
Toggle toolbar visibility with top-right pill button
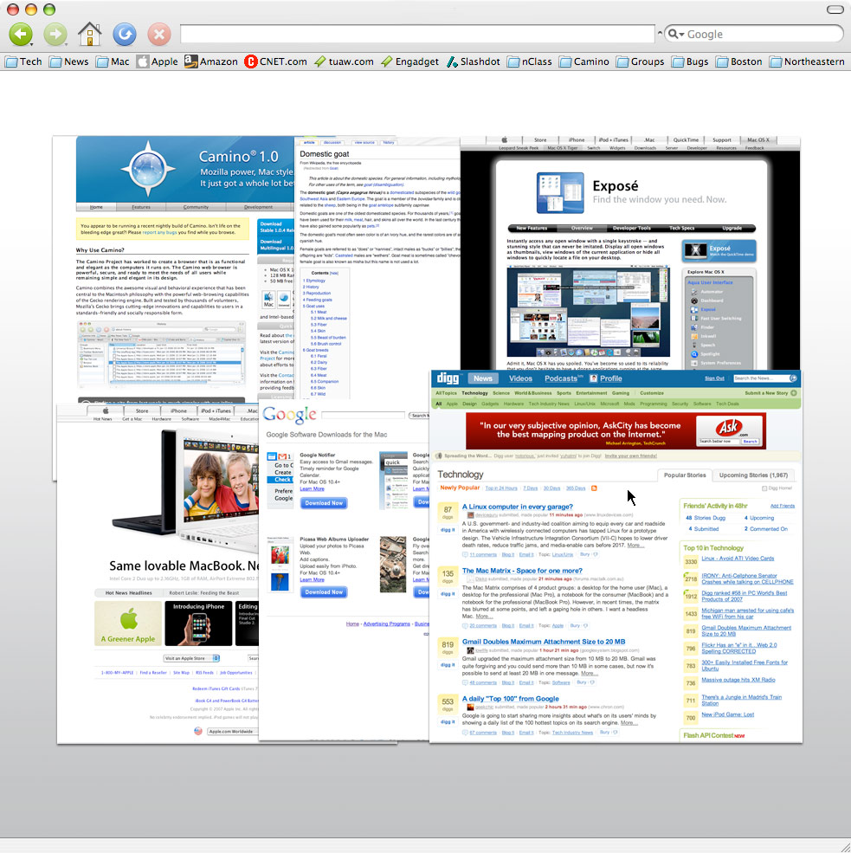(835, 10)
